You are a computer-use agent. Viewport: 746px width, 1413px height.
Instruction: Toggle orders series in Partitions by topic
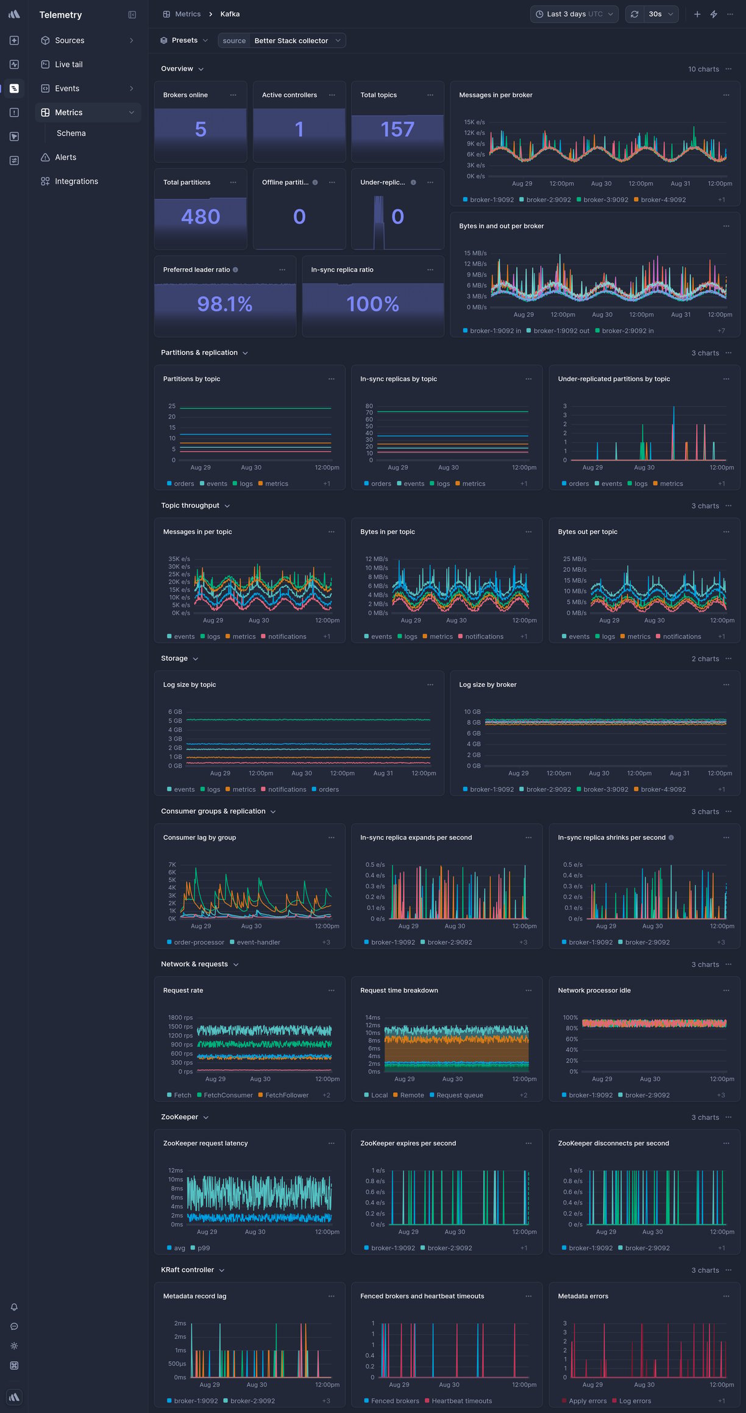(x=180, y=484)
